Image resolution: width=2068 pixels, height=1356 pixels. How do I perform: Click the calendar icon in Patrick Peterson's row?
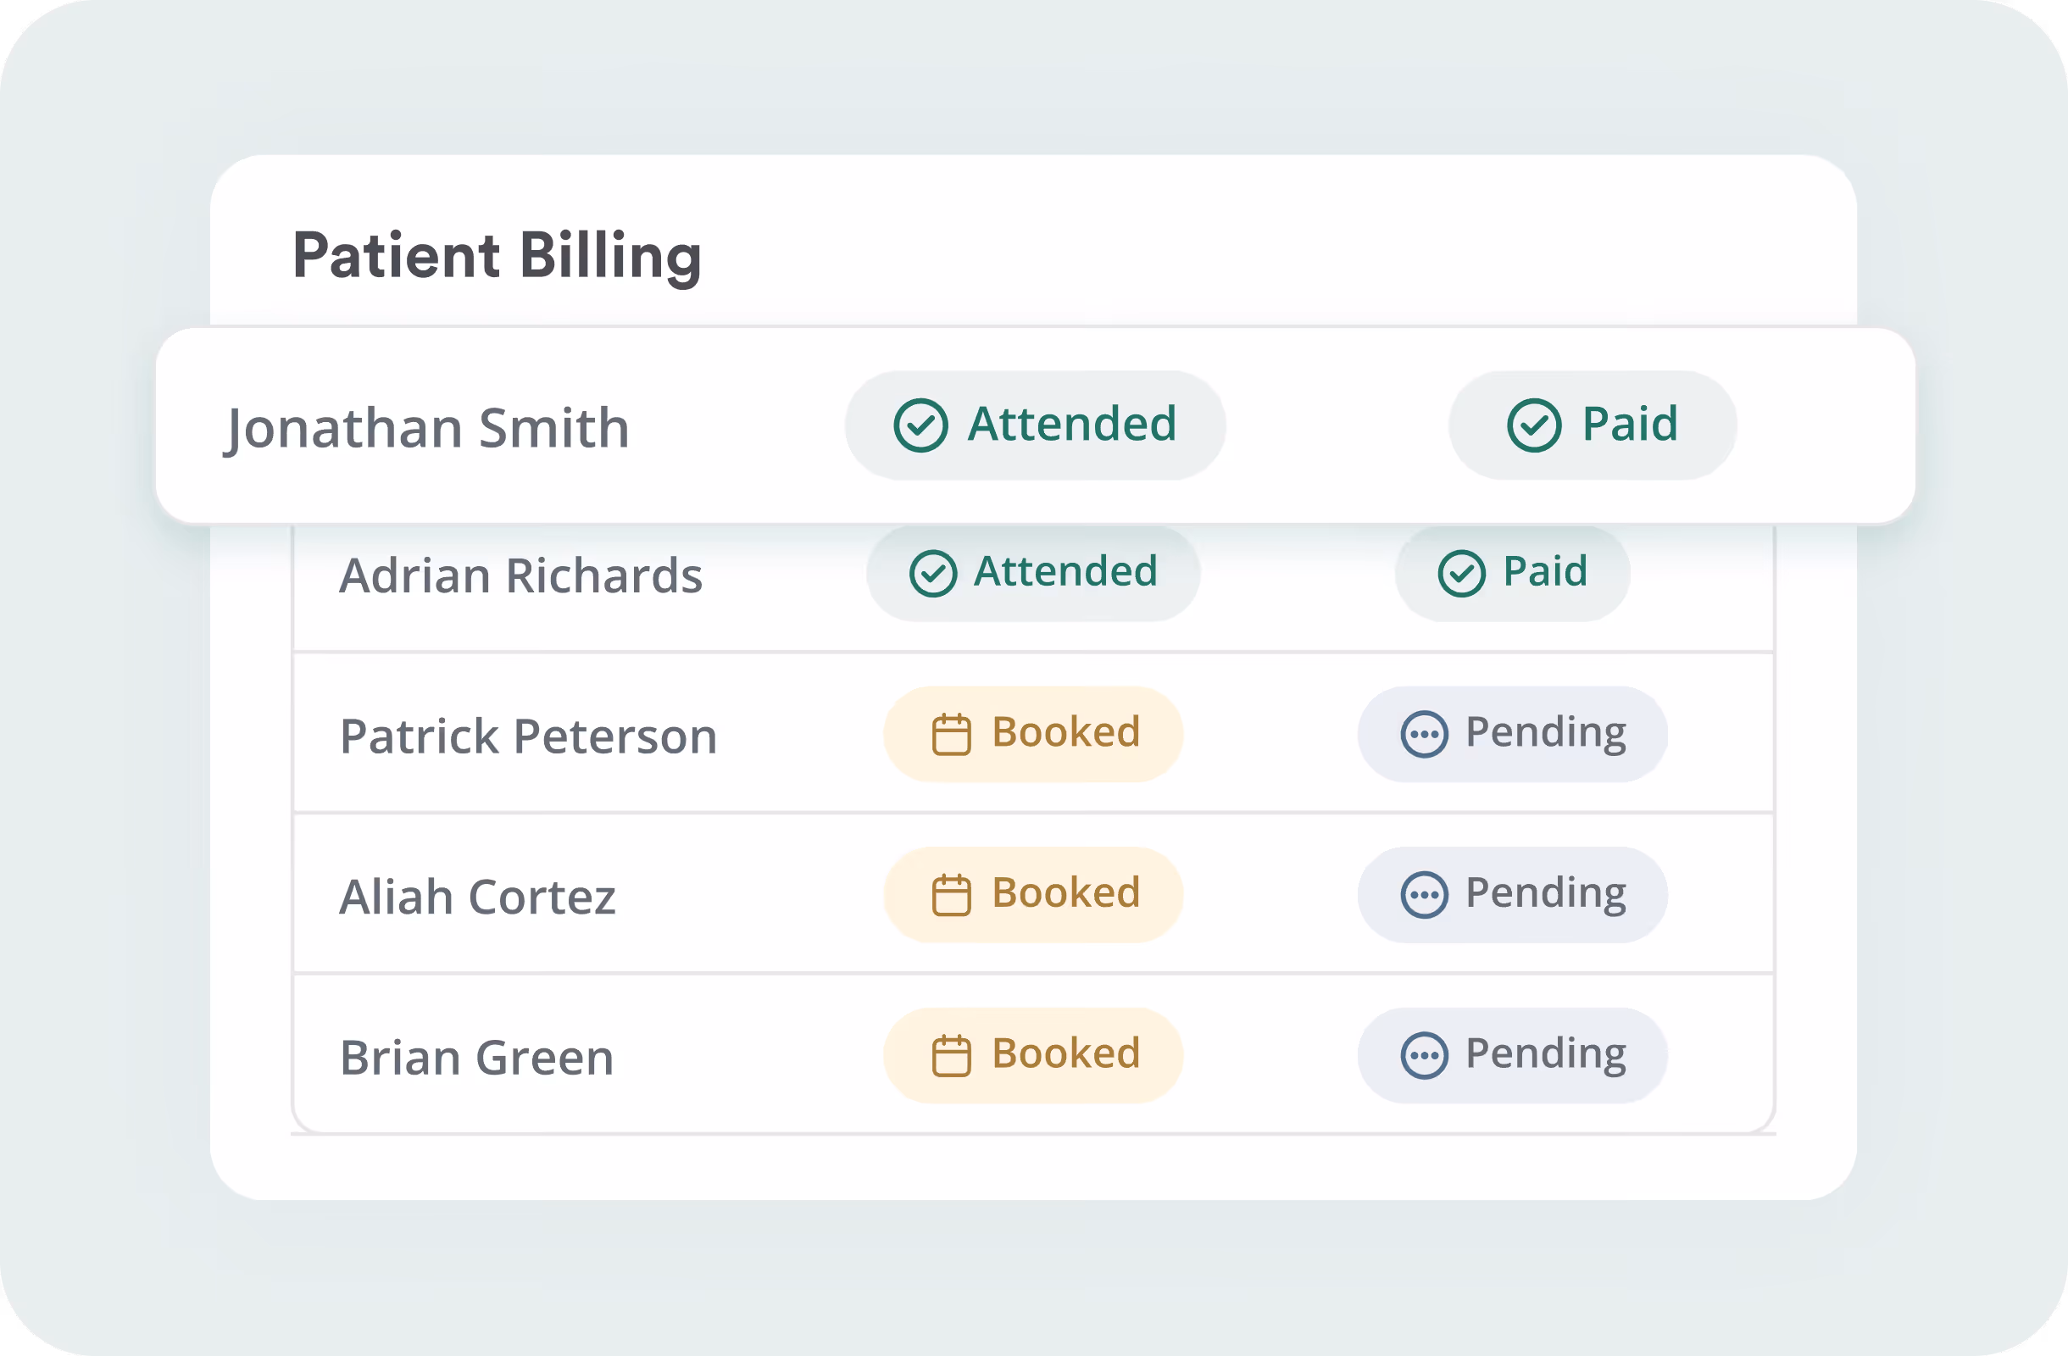952,735
